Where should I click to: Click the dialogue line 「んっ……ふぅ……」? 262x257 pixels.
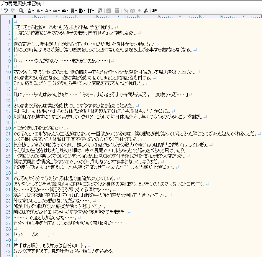point(32,234)
